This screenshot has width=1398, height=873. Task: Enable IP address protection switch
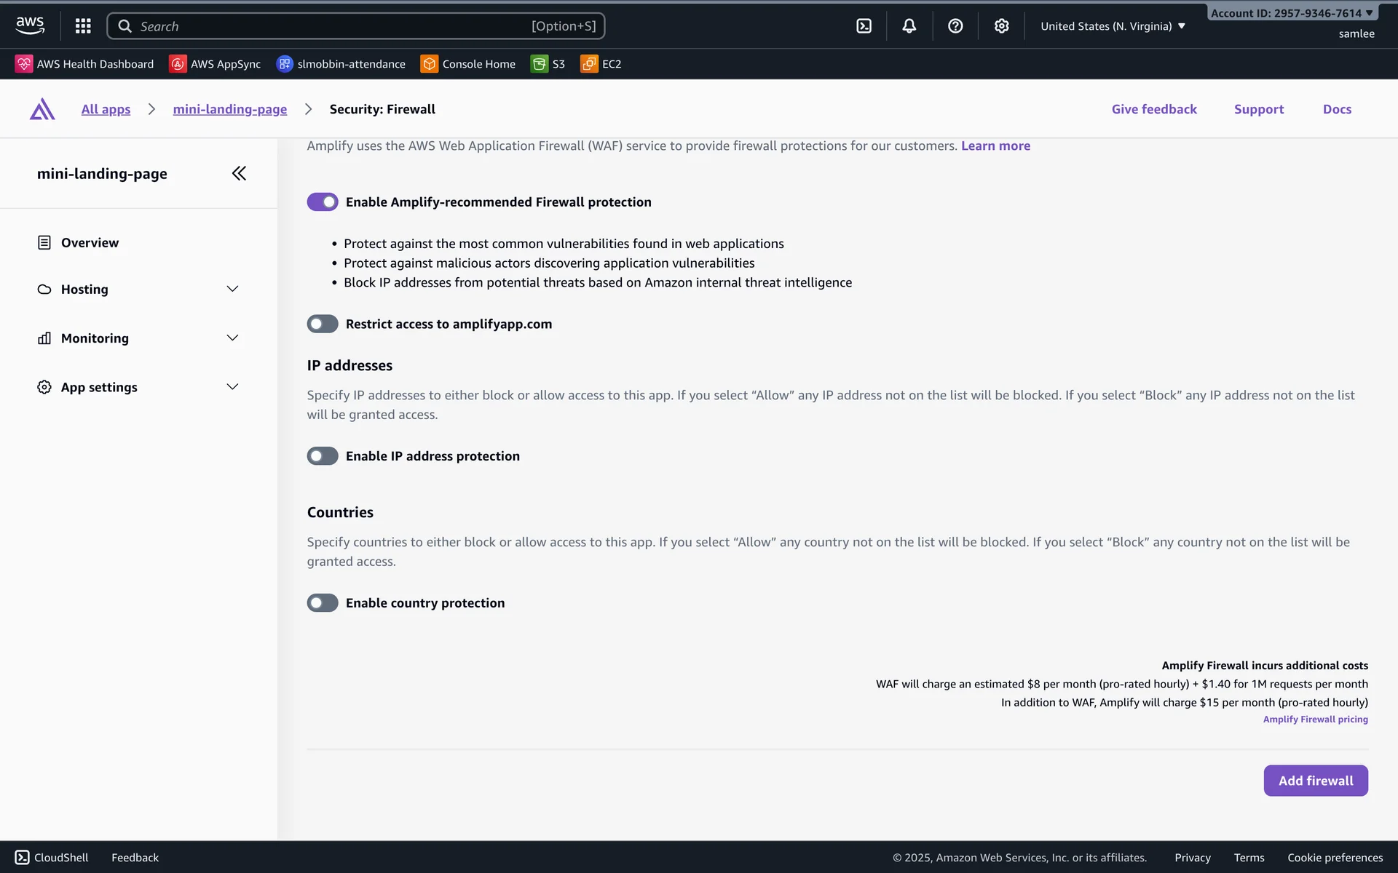(x=323, y=456)
